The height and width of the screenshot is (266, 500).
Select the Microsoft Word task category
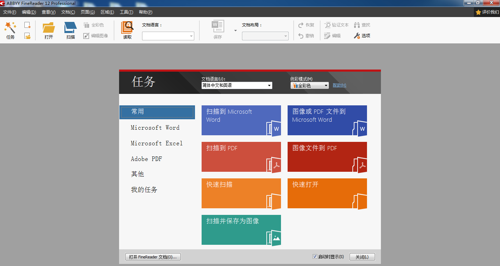pyautogui.click(x=155, y=128)
